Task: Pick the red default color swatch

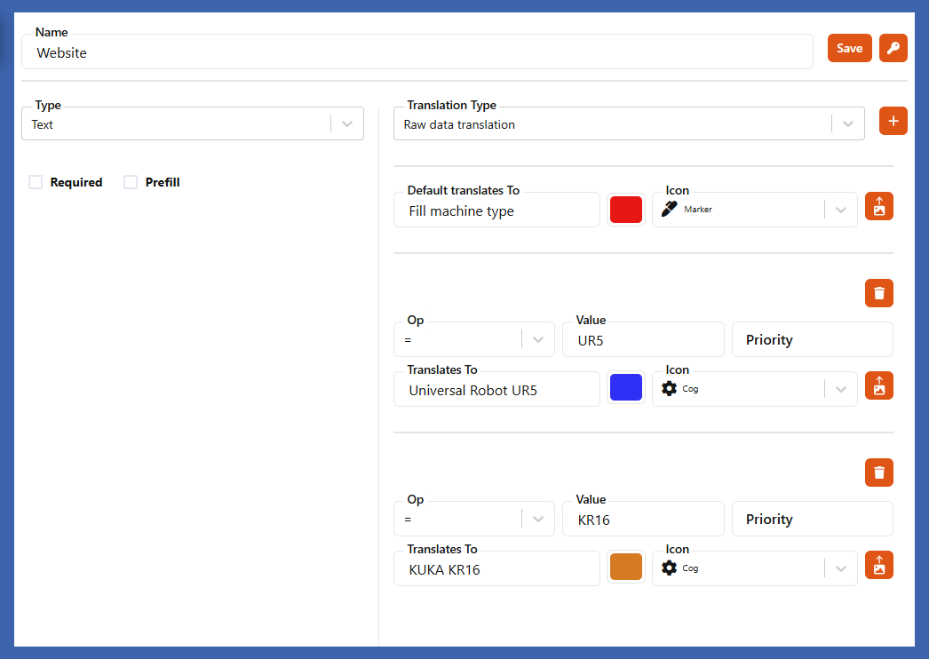Action: tap(626, 210)
